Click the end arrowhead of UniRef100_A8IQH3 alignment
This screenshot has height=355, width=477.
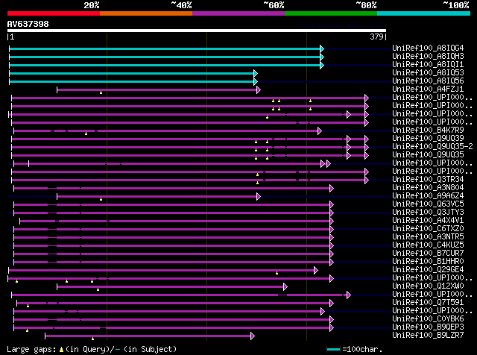(x=322, y=57)
